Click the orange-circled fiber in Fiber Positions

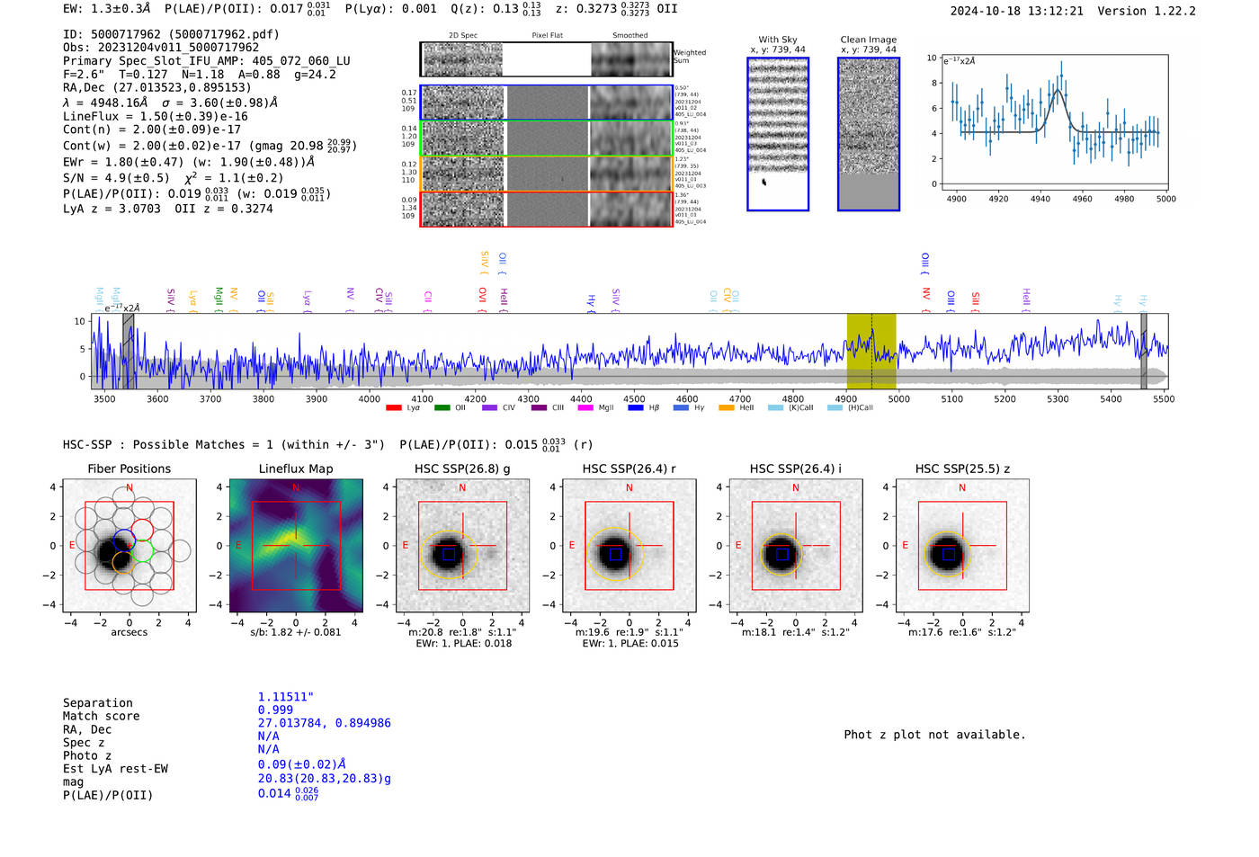click(x=124, y=563)
